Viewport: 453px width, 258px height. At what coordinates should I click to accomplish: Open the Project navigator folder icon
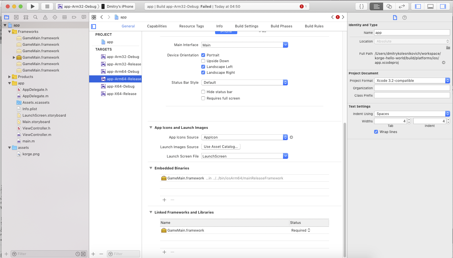click(7, 17)
